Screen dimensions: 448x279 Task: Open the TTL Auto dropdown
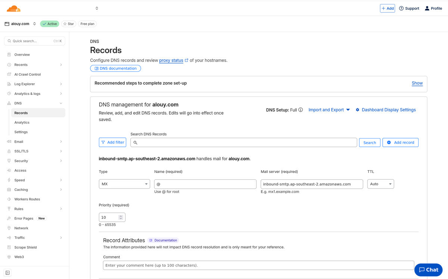point(380,184)
